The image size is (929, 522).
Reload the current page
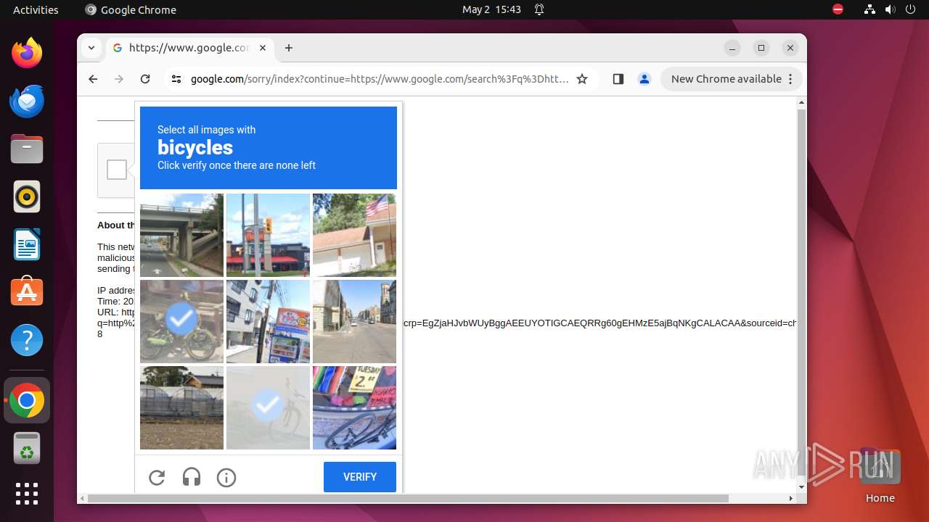pyautogui.click(x=145, y=79)
